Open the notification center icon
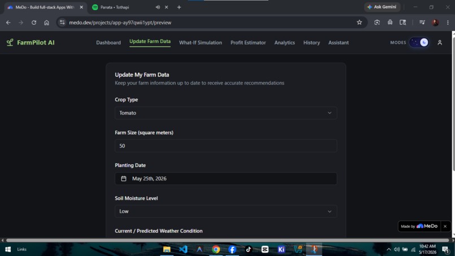Viewport: 455px width, 256px height. coord(446,249)
